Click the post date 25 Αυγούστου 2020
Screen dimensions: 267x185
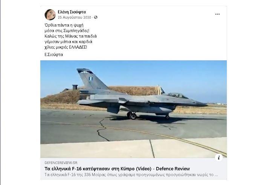[x=74, y=17]
